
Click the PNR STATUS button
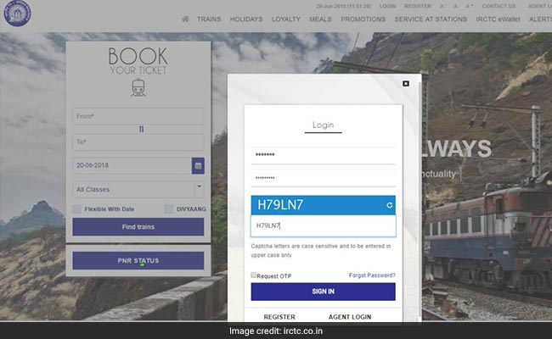point(138,260)
